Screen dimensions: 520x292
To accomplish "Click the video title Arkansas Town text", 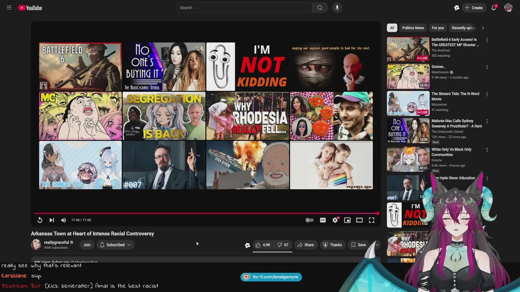I will (x=93, y=234).
